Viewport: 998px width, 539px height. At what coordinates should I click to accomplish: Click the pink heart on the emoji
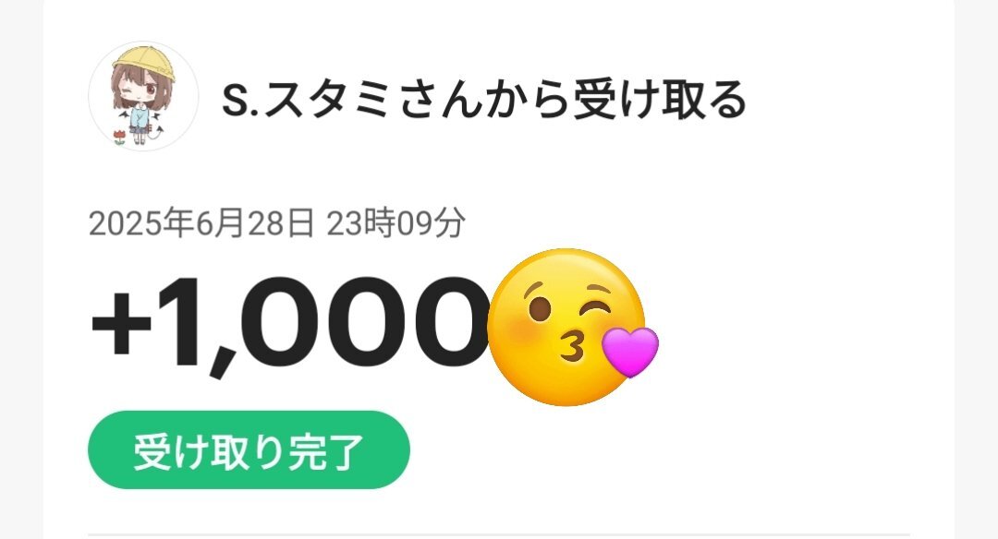pyautogui.click(x=630, y=352)
